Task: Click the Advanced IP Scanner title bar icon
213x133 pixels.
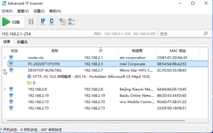Action: point(4,3)
